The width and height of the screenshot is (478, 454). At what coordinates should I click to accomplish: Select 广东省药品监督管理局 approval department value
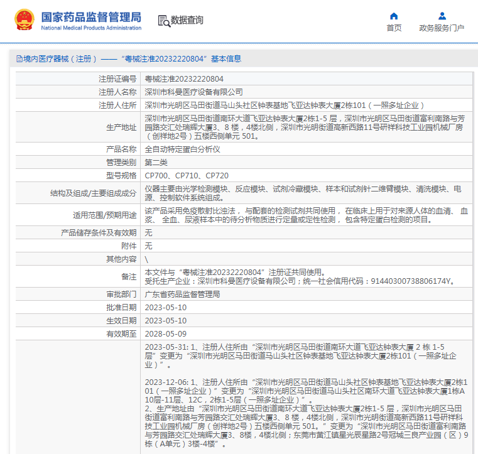coord(182,295)
